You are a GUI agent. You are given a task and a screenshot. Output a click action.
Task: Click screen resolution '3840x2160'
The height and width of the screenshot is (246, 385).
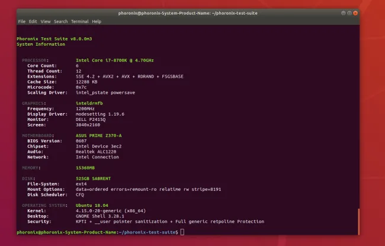[88, 125]
